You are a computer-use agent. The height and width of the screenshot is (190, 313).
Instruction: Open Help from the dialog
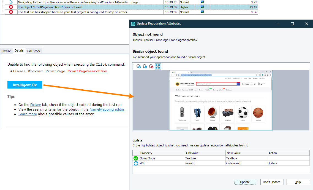tap(298, 182)
